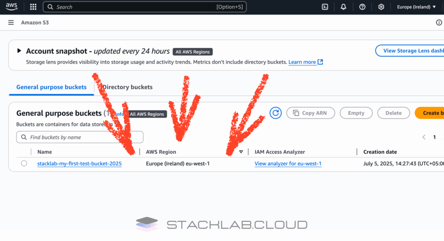Screen dimensions: 444x241
Task: Go to previous page arrow
Action: click(x=424, y=137)
